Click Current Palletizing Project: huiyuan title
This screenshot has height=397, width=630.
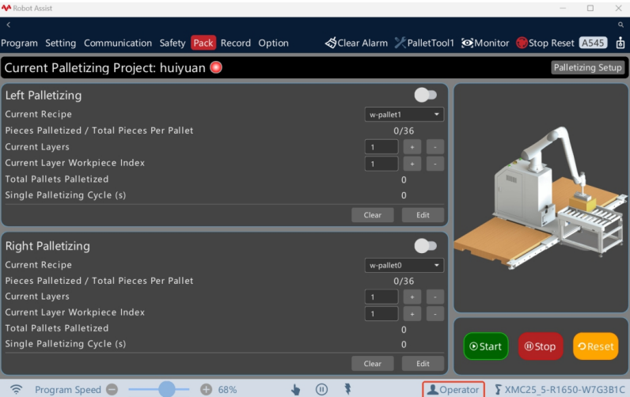pyautogui.click(x=104, y=67)
